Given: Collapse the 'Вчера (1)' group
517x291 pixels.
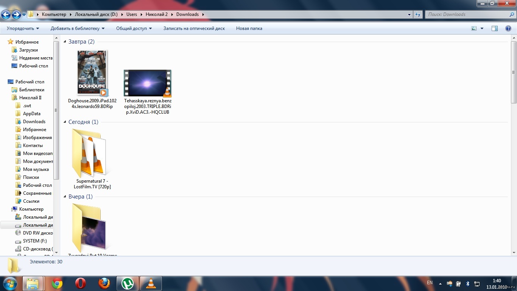Looking at the screenshot, I should point(65,197).
